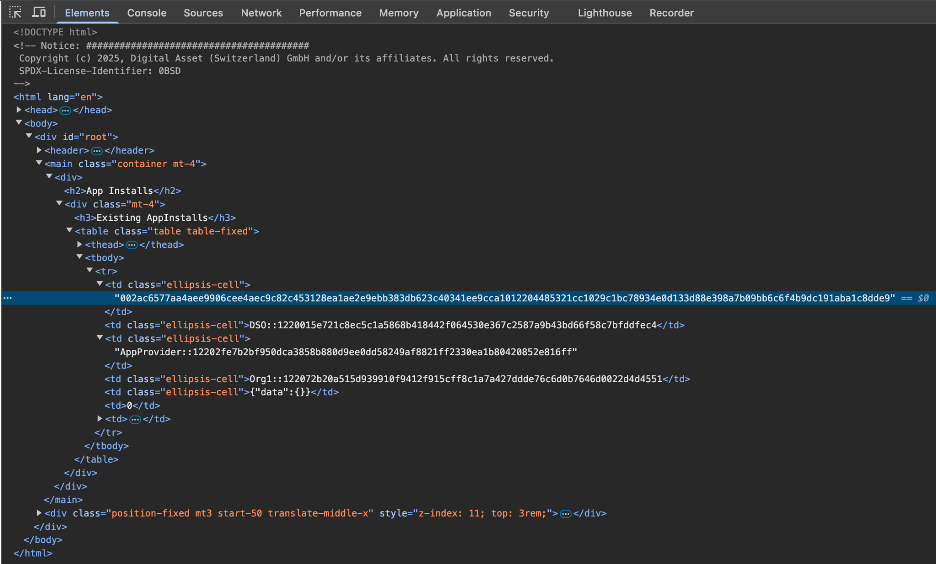Expand the thead inline ellipsis button
This screenshot has height=564, width=936.
click(132, 245)
